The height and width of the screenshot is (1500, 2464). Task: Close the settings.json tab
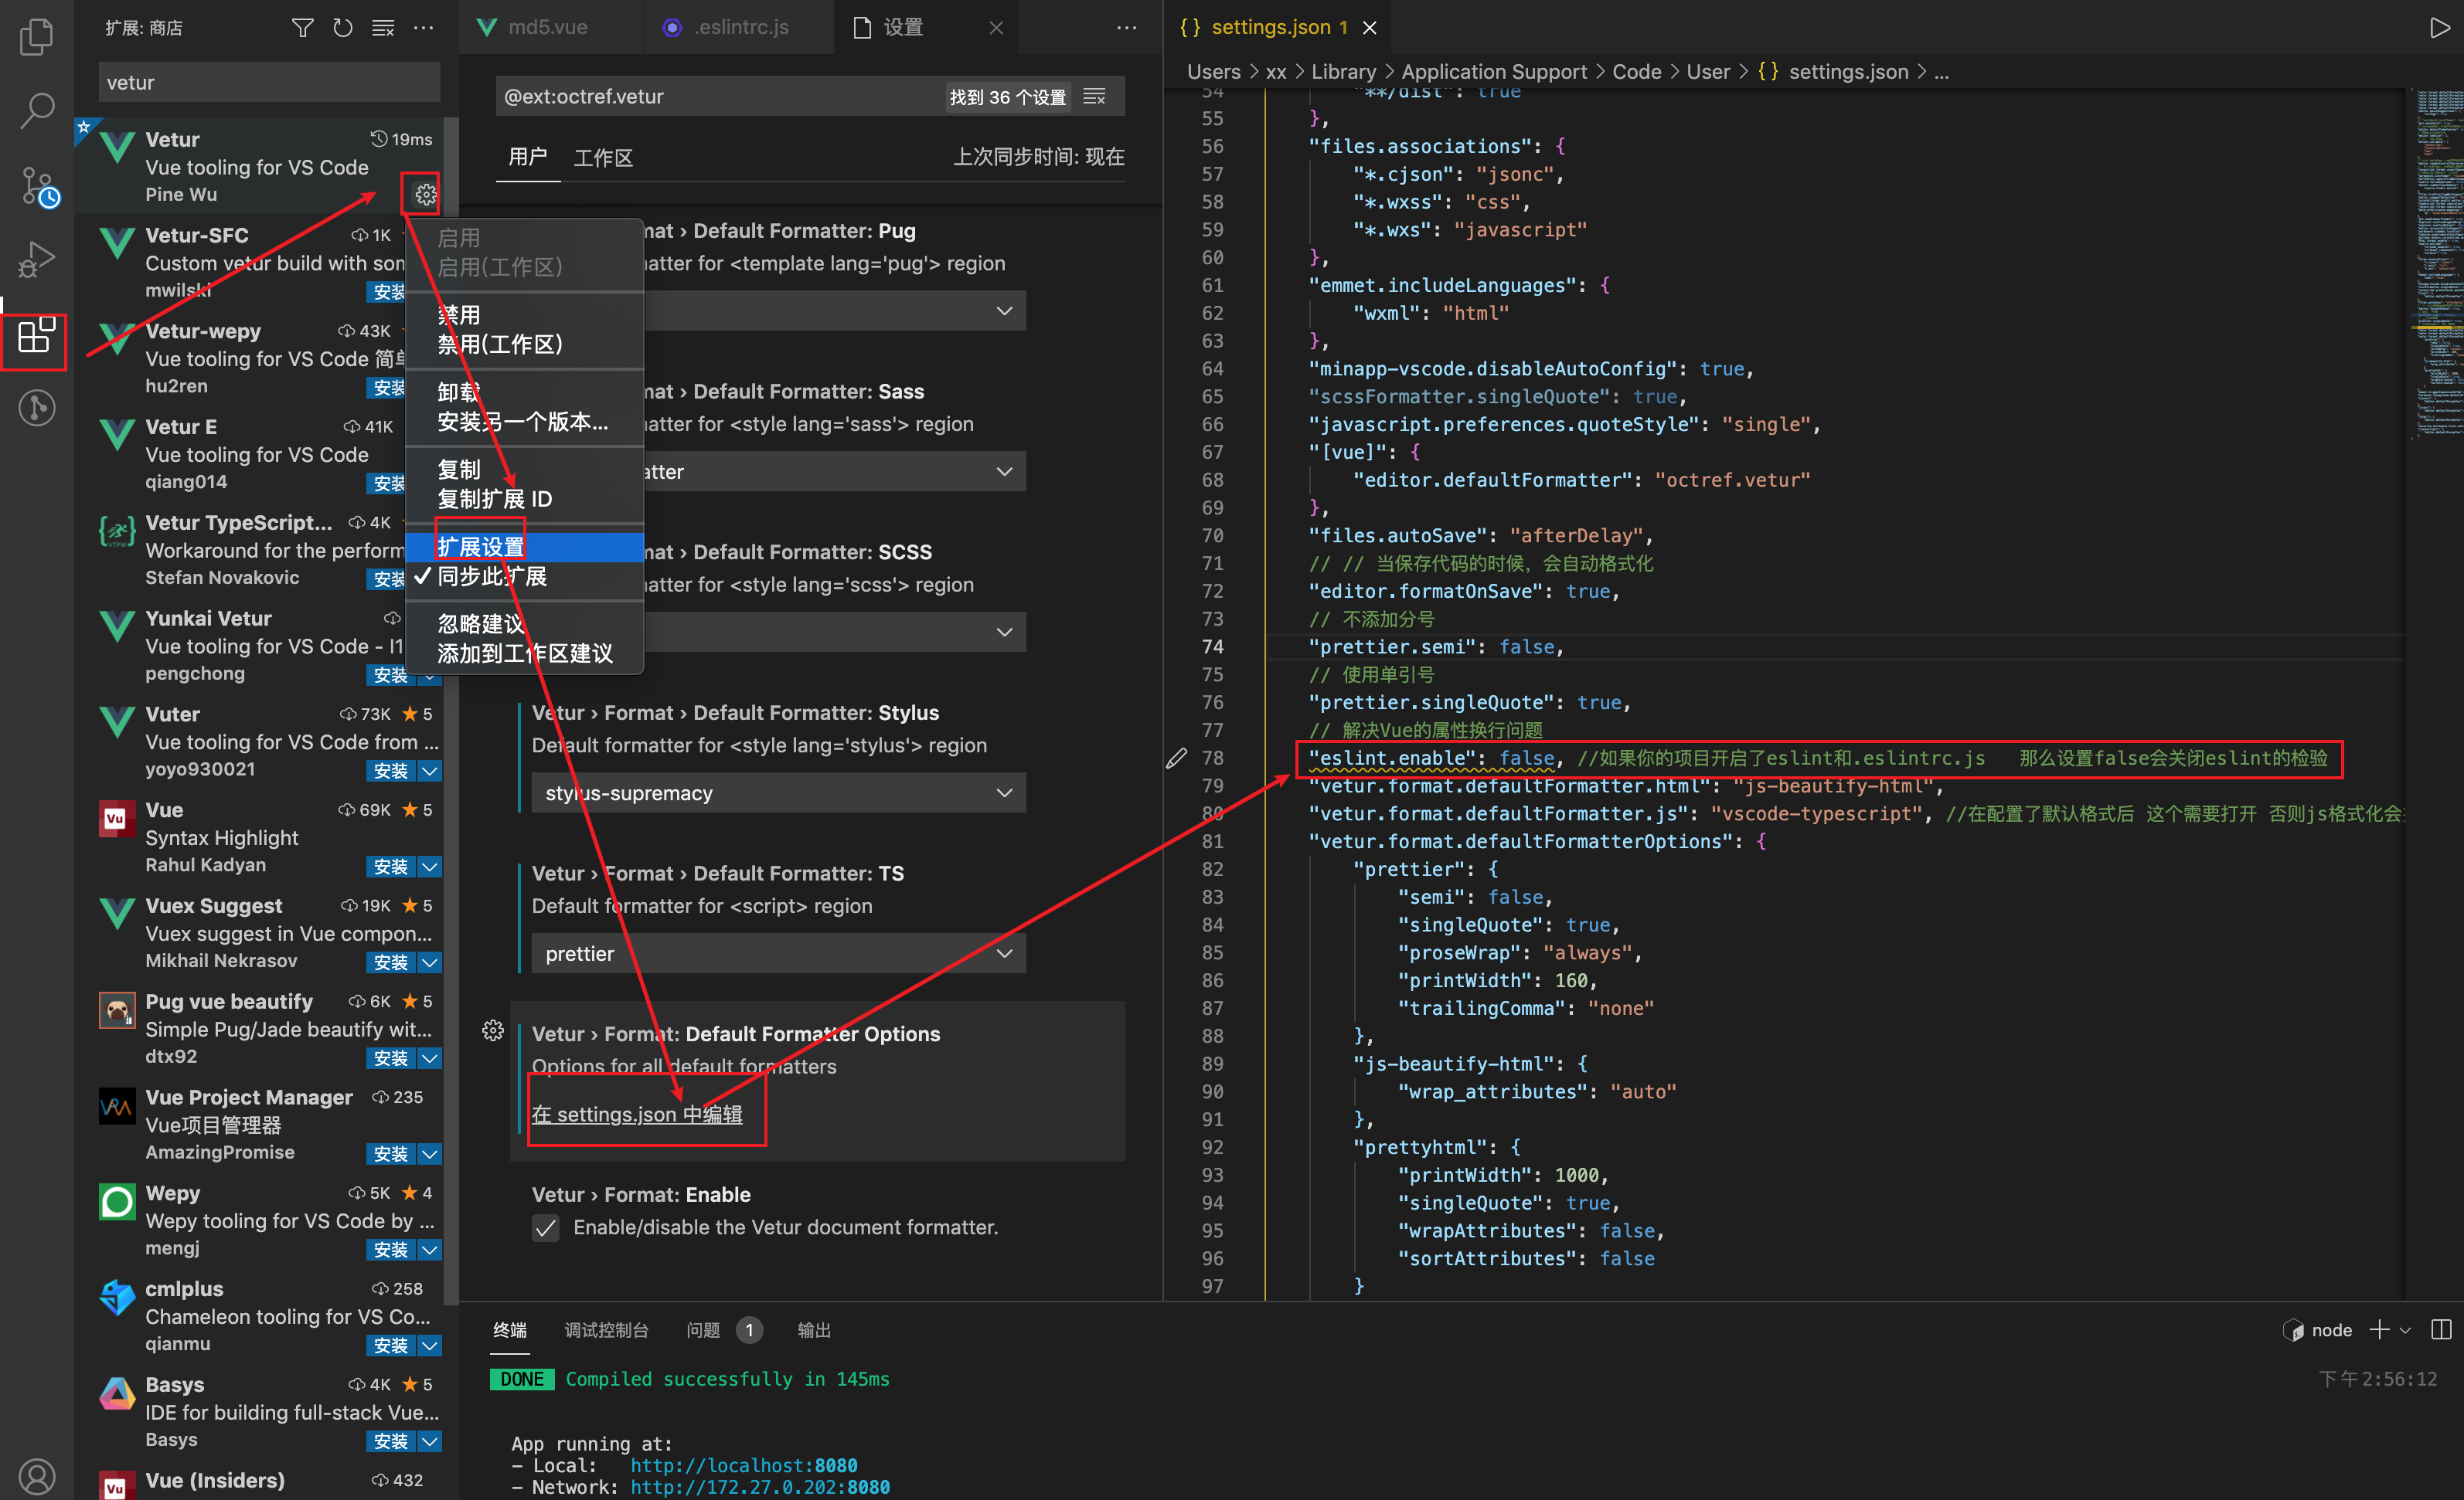point(1370,27)
